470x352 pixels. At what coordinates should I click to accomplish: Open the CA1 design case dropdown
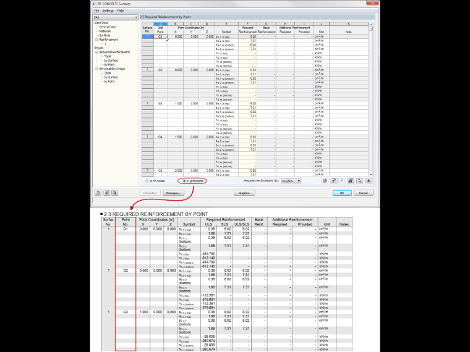(x=115, y=17)
